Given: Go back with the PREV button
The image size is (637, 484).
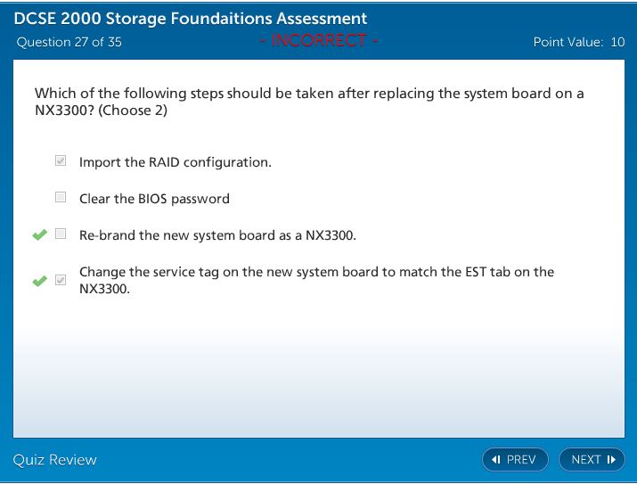Looking at the screenshot, I should click(515, 460).
